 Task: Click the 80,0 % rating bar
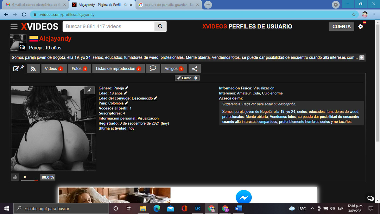pos(48,177)
